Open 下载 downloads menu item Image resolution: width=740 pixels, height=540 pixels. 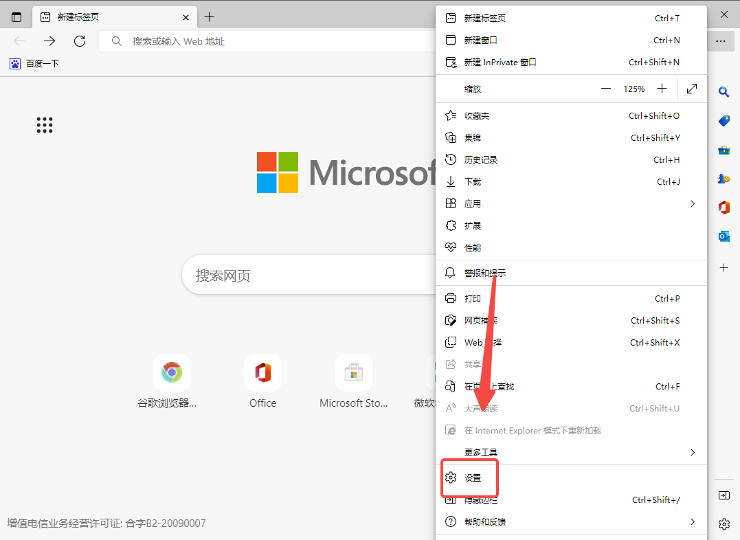pyautogui.click(x=571, y=182)
